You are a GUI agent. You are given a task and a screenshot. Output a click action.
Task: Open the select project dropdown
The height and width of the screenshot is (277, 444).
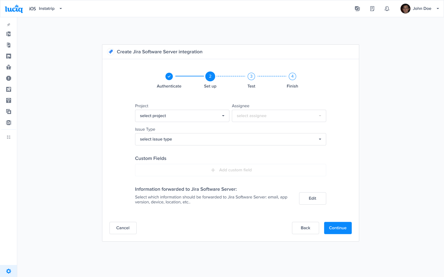tap(182, 116)
